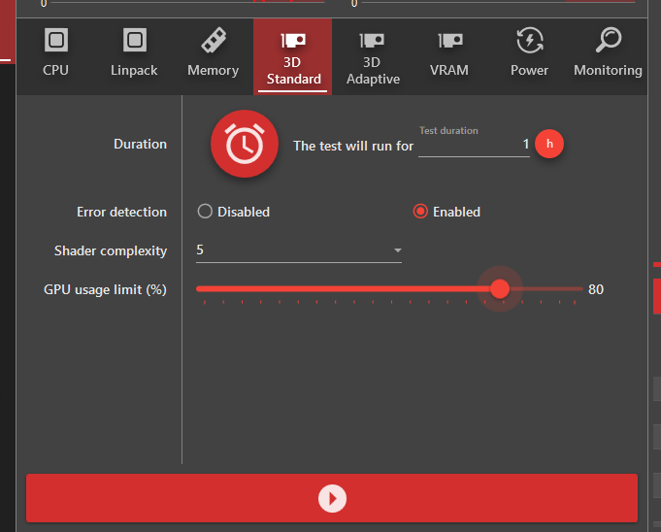
Task: Select Disabled error detection
Action: coord(234,212)
